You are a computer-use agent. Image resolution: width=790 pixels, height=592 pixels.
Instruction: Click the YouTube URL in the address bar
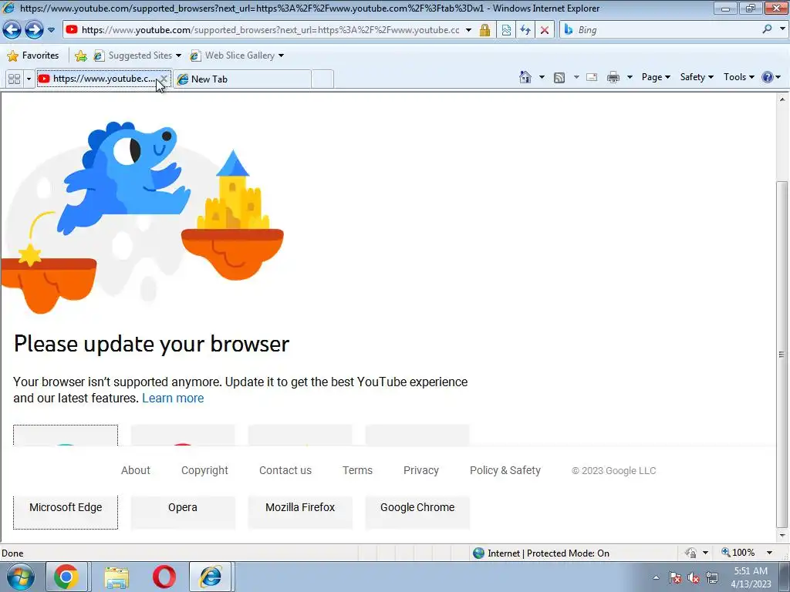(270, 30)
